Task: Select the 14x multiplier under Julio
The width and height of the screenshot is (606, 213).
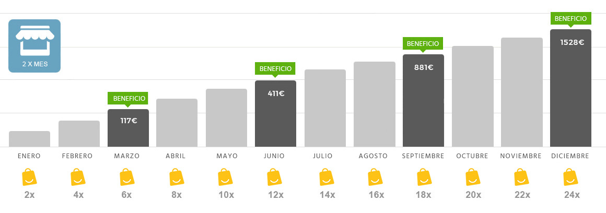Action: click(328, 195)
